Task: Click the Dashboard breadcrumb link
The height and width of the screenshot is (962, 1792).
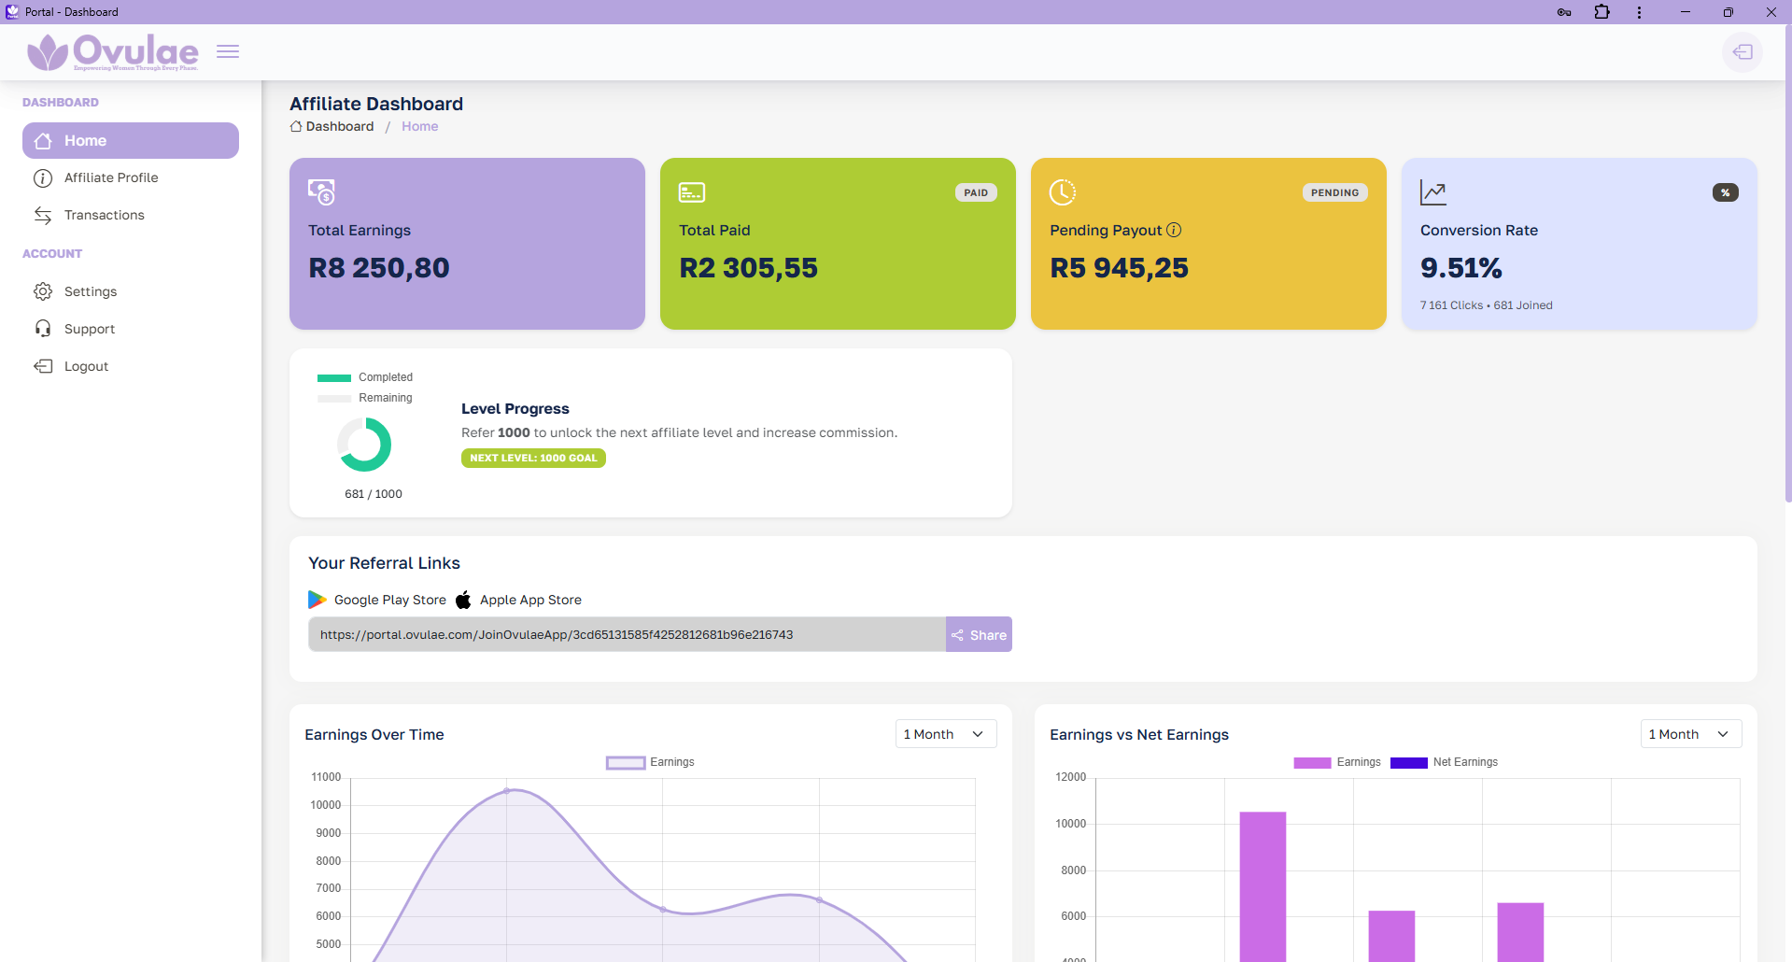Action: [x=339, y=126]
